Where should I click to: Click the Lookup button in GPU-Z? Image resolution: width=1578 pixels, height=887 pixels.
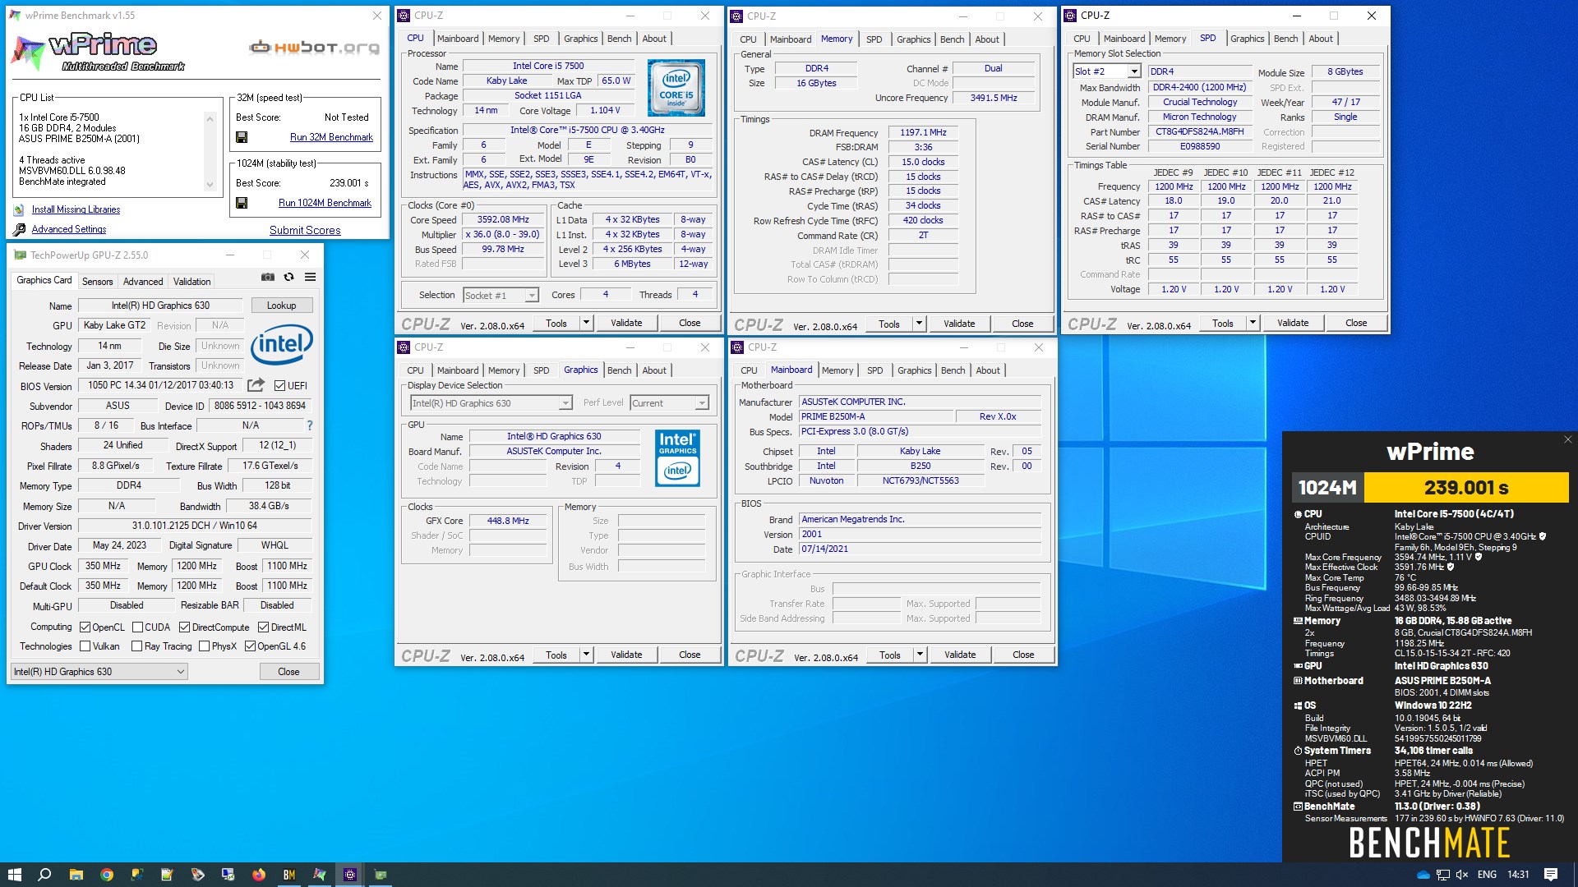coord(281,305)
